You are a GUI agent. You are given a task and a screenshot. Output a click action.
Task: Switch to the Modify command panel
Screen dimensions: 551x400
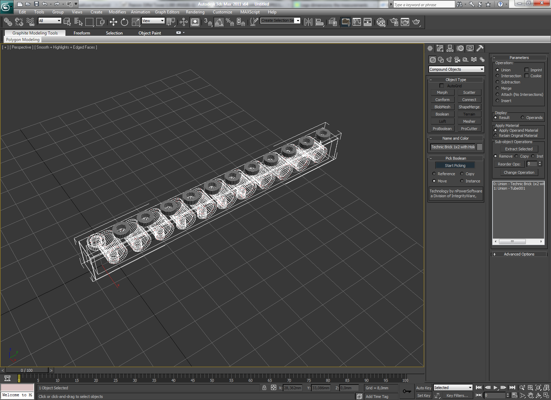point(440,48)
